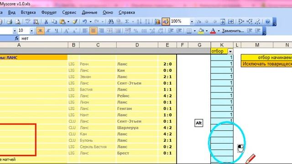Open the Окно menu
The image size is (292, 164).
[x=108, y=12]
